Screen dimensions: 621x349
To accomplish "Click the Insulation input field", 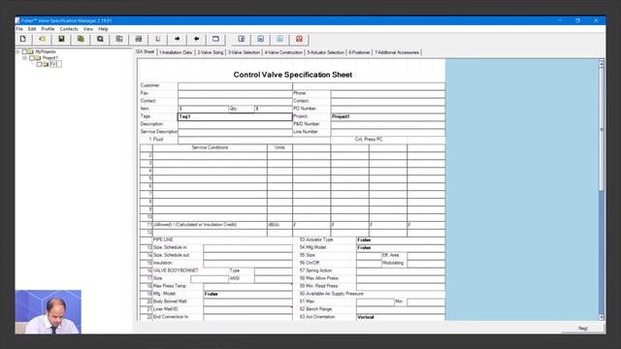I will pos(247,263).
